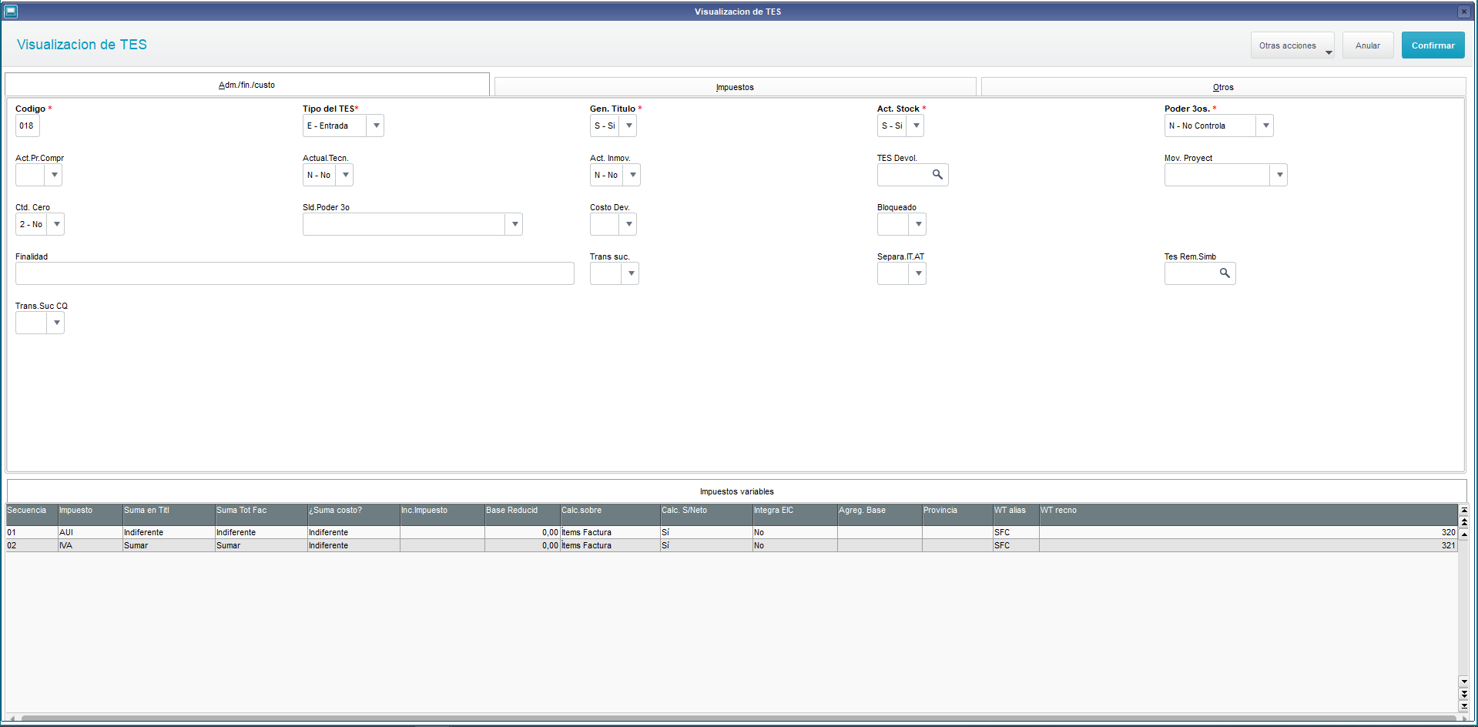Expand the Trans suc. dropdown
The height and width of the screenshot is (727, 1478).
tap(631, 273)
